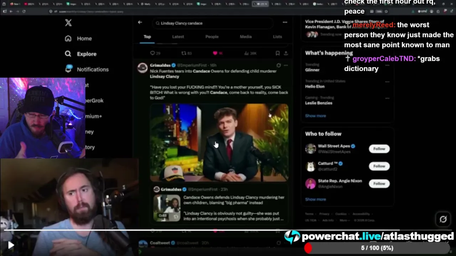This screenshot has width=456, height=256.
Task: Open the Hello Elon trending topic
Action: point(315,86)
